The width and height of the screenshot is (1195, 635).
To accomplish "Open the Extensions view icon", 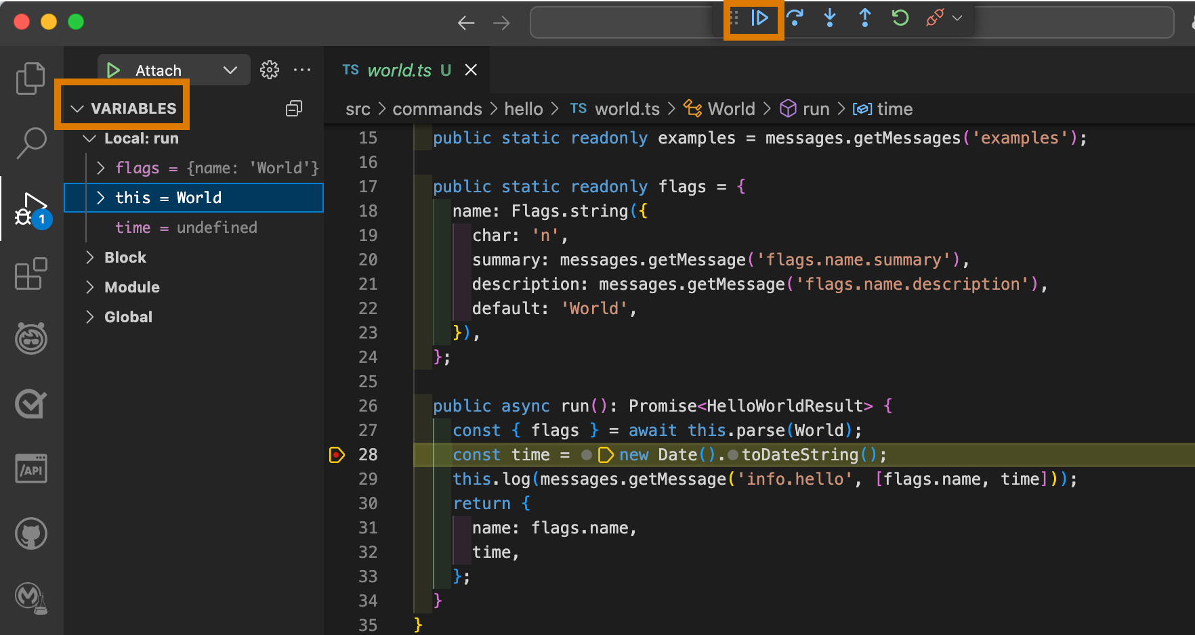I will point(31,273).
